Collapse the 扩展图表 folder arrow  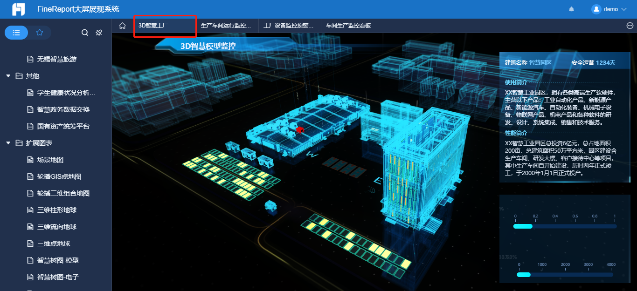pyautogui.click(x=8, y=143)
